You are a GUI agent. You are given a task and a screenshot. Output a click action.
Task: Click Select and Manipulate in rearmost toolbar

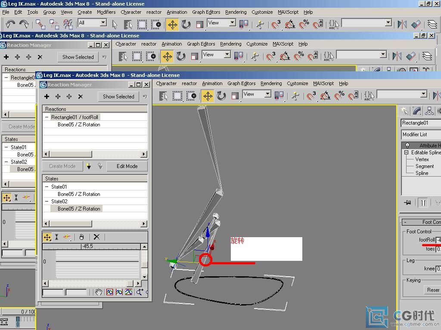point(260,24)
